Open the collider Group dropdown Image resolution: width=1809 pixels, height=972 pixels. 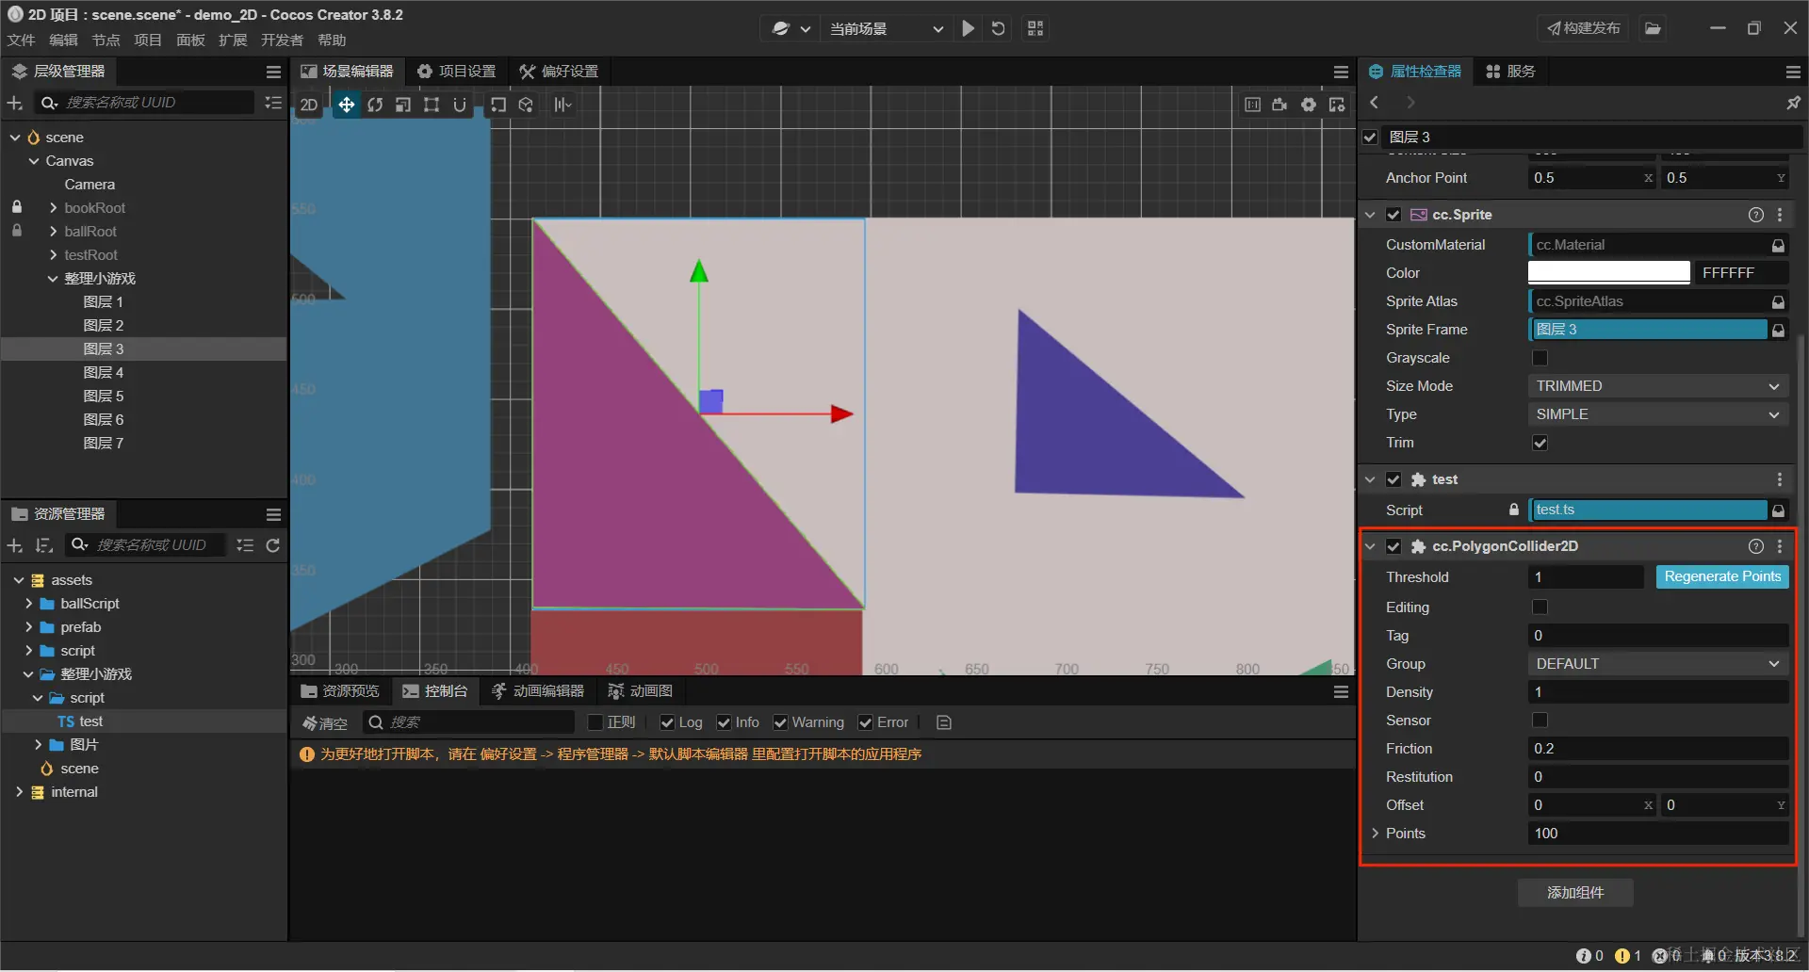1657,664
